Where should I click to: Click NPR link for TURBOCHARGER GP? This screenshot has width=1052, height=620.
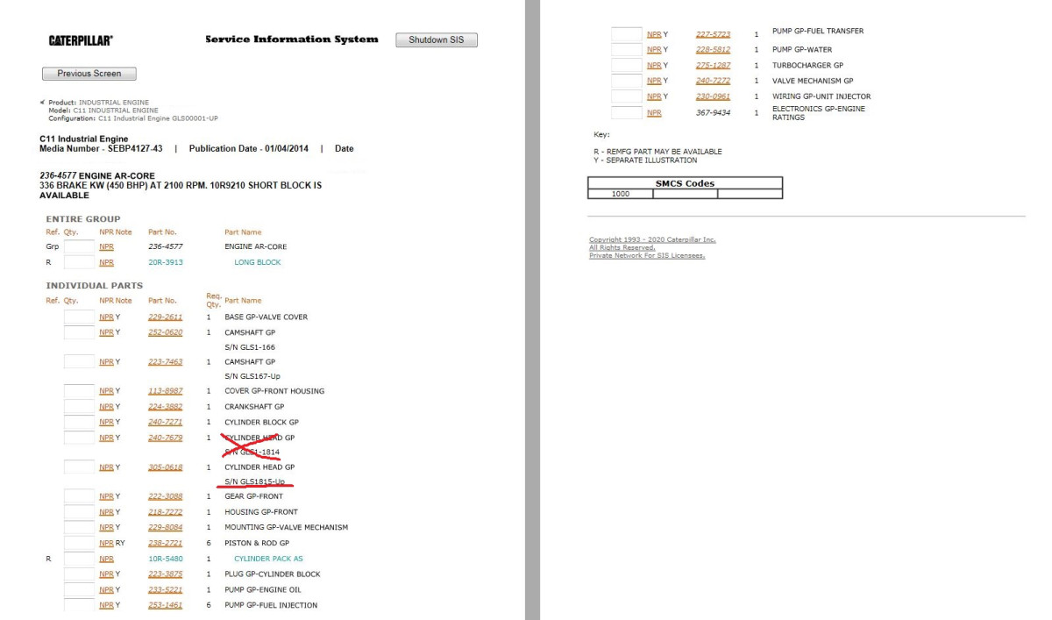tap(654, 66)
